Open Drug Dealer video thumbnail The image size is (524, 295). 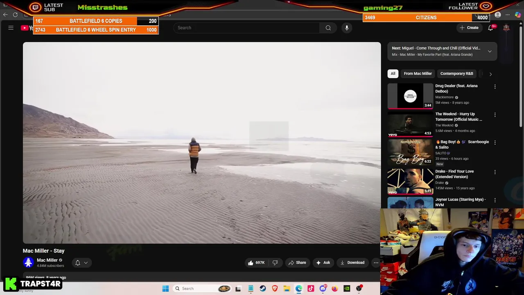click(x=410, y=96)
